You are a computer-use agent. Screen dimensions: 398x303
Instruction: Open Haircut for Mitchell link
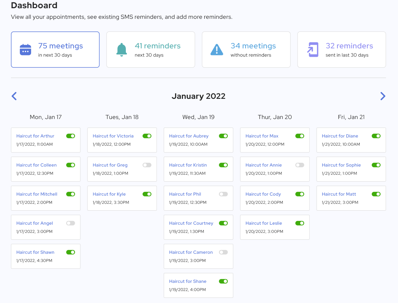tap(37, 194)
